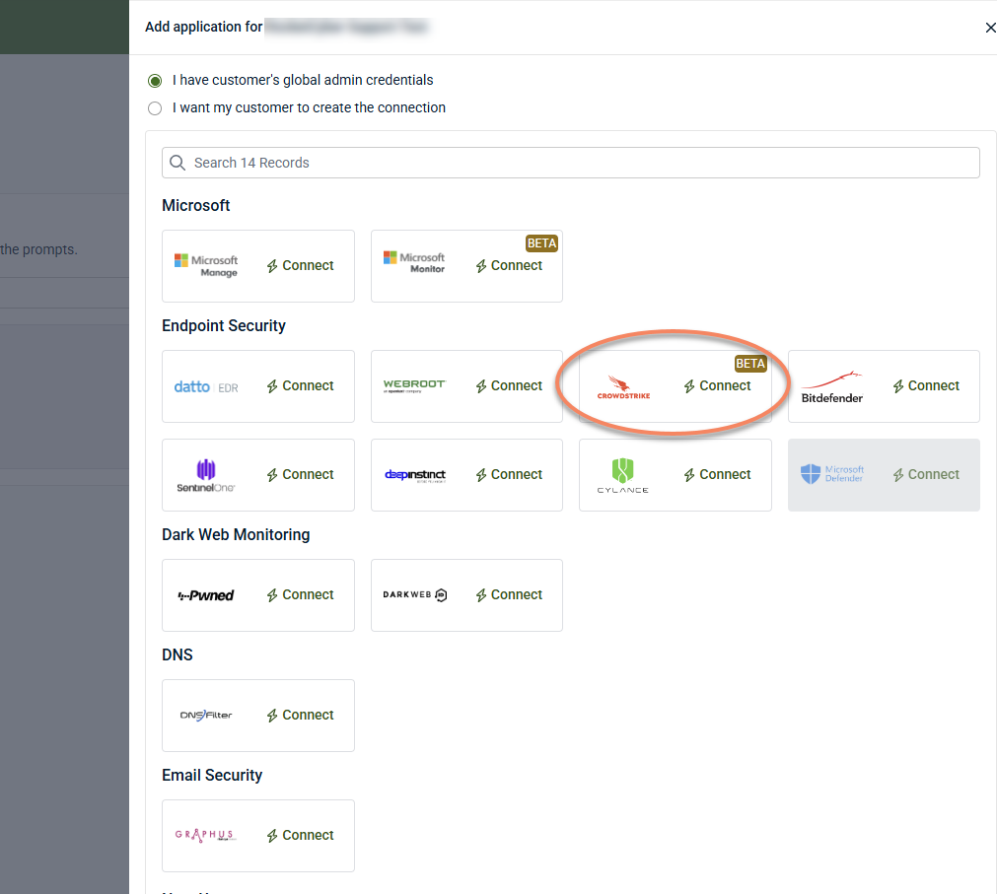Click the Microsoft Manage logo
This screenshot has height=894, width=997.
(206, 265)
